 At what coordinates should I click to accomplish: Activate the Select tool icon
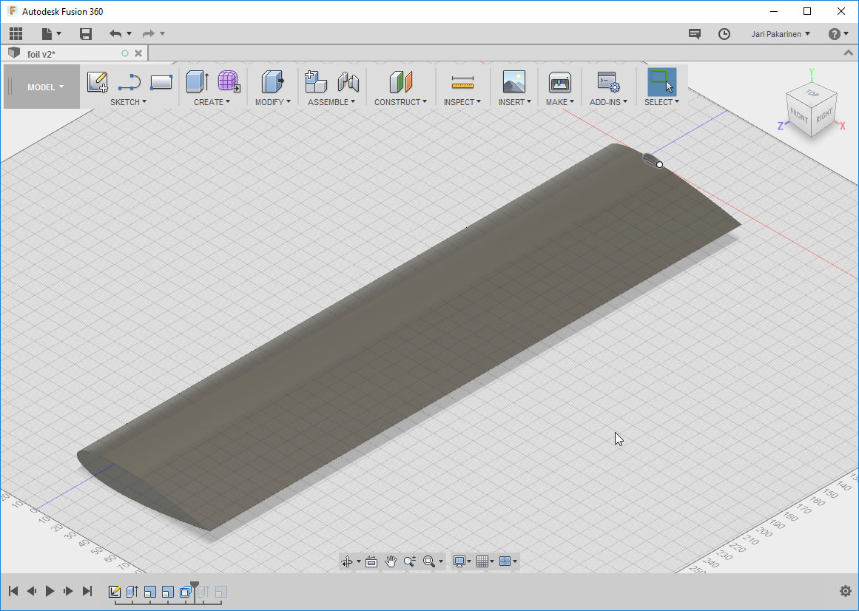point(661,81)
